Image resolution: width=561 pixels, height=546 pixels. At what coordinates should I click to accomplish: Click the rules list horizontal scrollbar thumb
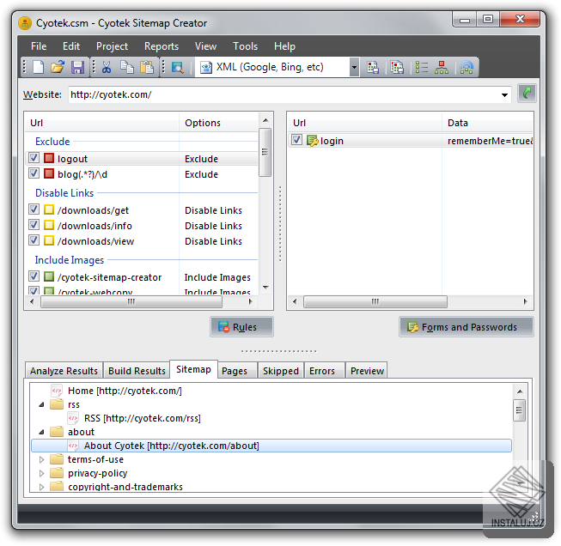click(x=131, y=302)
